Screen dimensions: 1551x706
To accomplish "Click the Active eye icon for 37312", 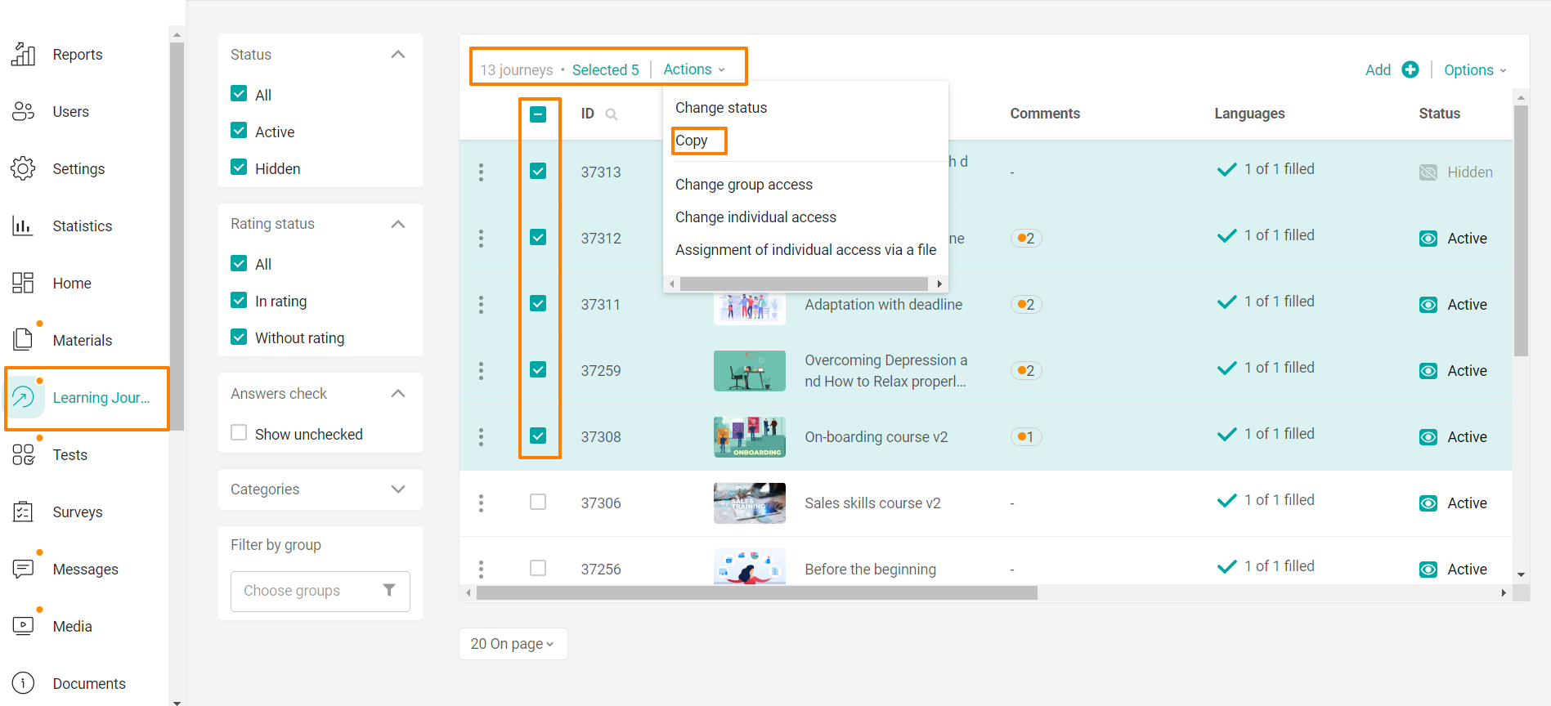I will [x=1428, y=239].
